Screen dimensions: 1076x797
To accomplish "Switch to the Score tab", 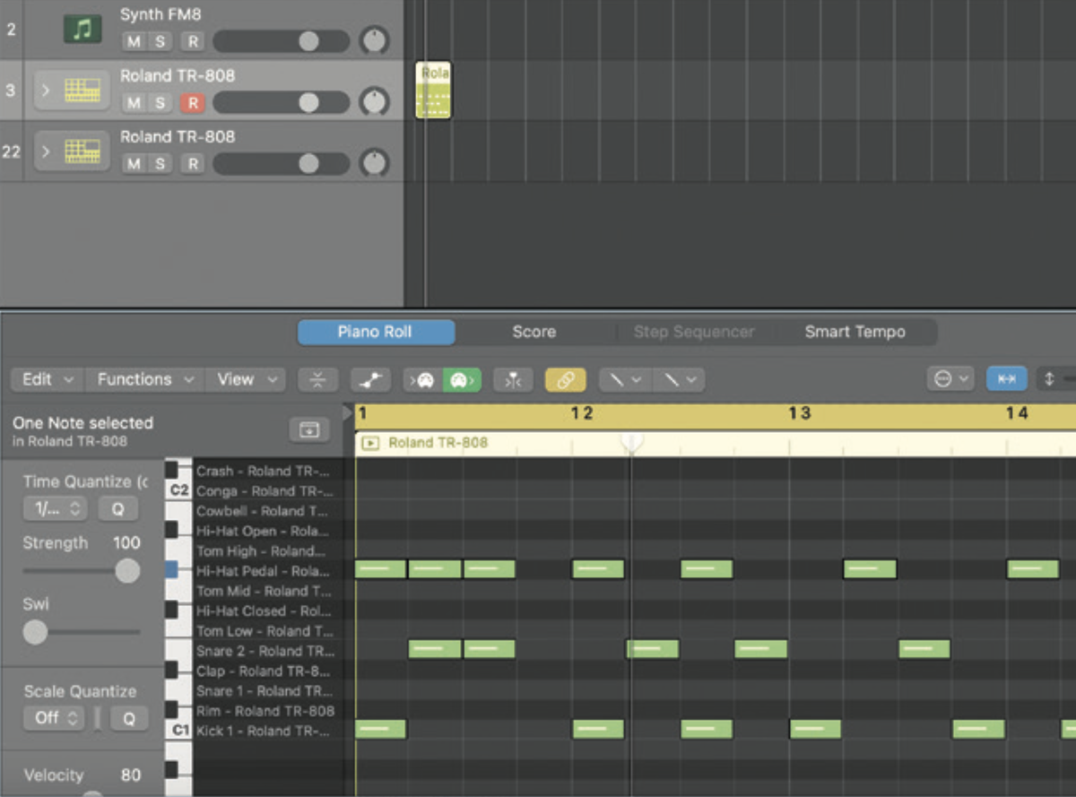I will pyautogui.click(x=533, y=332).
